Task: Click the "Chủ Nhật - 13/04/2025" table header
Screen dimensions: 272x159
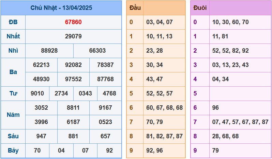Action: pos(61,8)
